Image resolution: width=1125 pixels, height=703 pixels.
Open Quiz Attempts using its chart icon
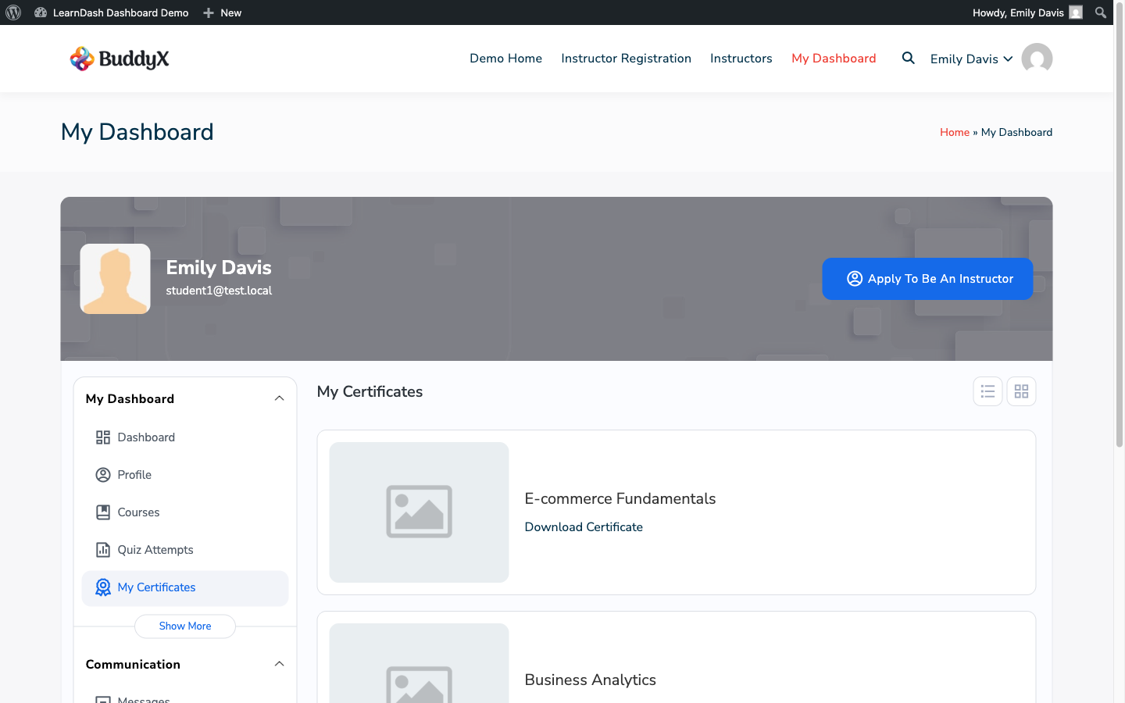(x=102, y=549)
